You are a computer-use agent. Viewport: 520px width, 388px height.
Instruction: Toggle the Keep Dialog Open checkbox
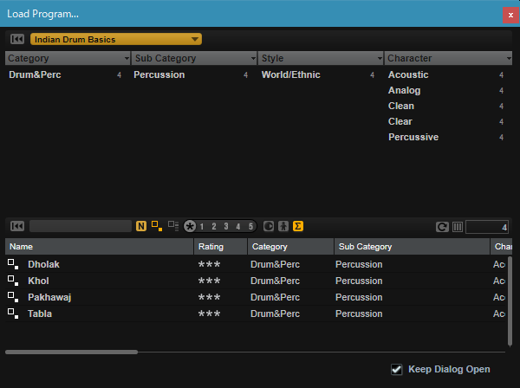click(397, 369)
